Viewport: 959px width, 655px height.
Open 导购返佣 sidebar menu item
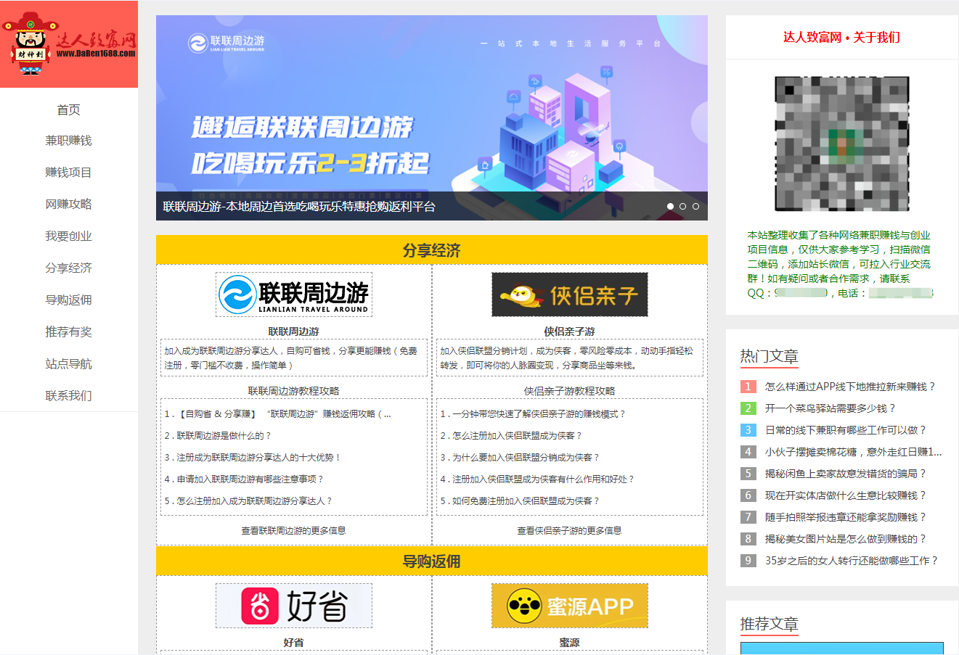click(x=69, y=300)
